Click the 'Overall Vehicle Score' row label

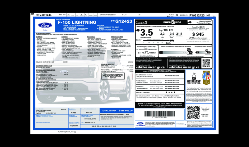click(144, 76)
